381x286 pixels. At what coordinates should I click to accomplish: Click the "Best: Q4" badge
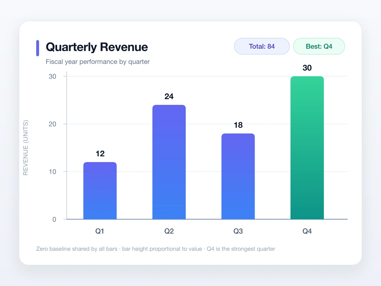point(319,46)
